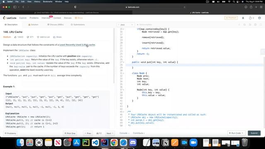
Task: Click the like thumbs-up count 14432
Action: [19, 37]
